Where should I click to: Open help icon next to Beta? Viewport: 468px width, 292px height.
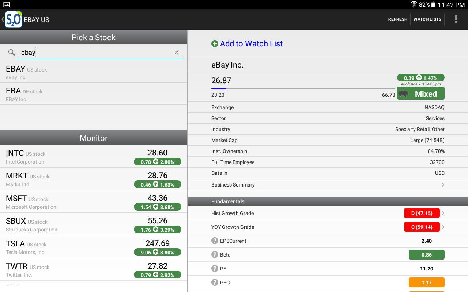(215, 255)
